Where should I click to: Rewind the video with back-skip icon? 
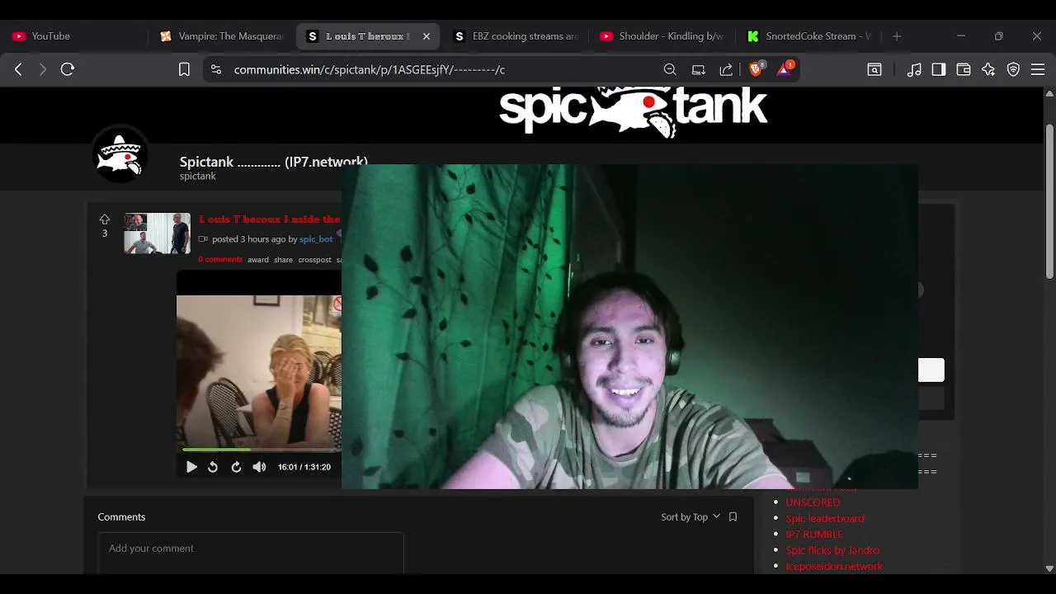[213, 467]
